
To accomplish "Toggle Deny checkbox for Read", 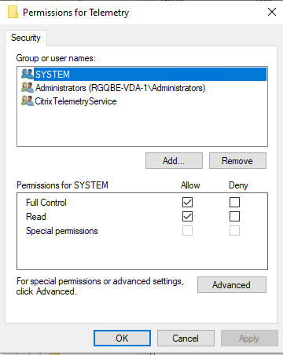I will 234,217.
